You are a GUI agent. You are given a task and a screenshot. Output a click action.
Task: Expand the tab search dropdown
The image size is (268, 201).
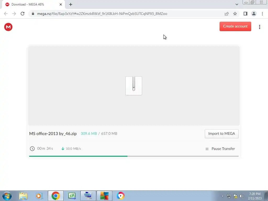pos(237,4)
